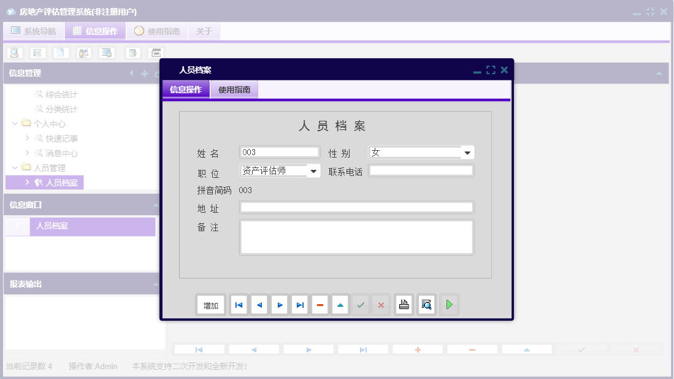Screen dimensions: 674x379
Task: Click the print icon in the personnel dialog
Action: coord(404,304)
